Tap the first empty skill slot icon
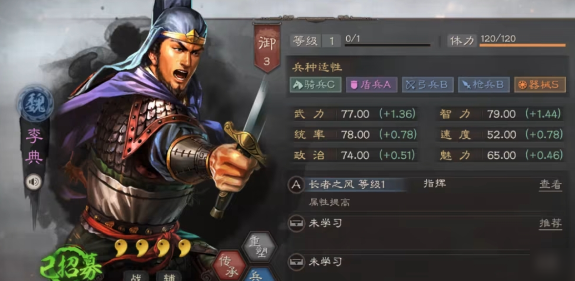The width and height of the screenshot is (575, 281). (x=296, y=224)
